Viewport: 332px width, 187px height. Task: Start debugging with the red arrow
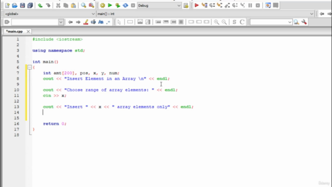pyautogui.click(x=197, y=5)
